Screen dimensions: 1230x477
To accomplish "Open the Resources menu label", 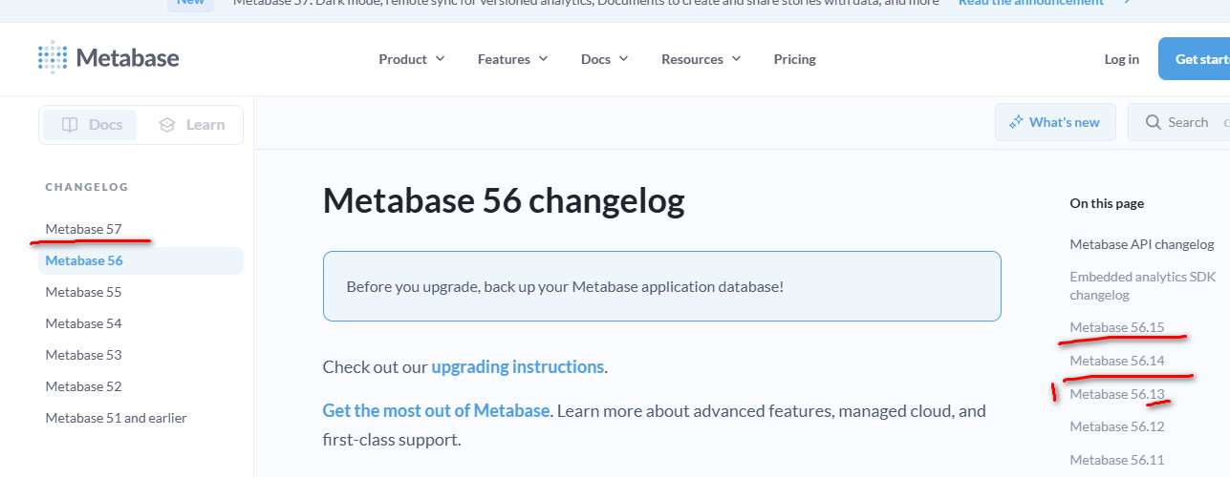I will point(692,59).
